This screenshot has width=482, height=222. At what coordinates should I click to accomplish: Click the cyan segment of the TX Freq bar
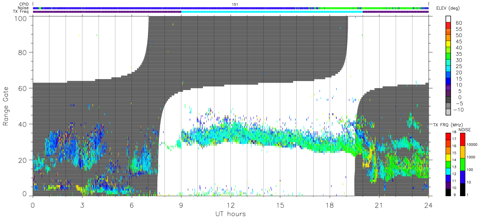tap(272, 12)
